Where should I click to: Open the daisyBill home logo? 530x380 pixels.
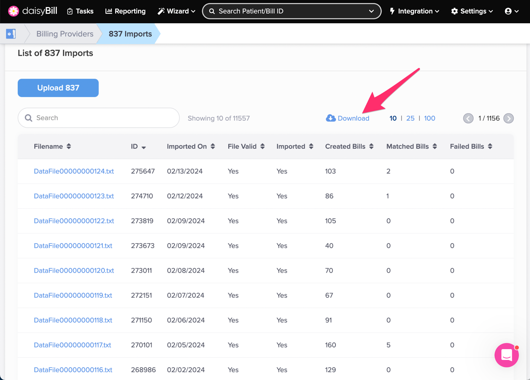pyautogui.click(x=32, y=11)
